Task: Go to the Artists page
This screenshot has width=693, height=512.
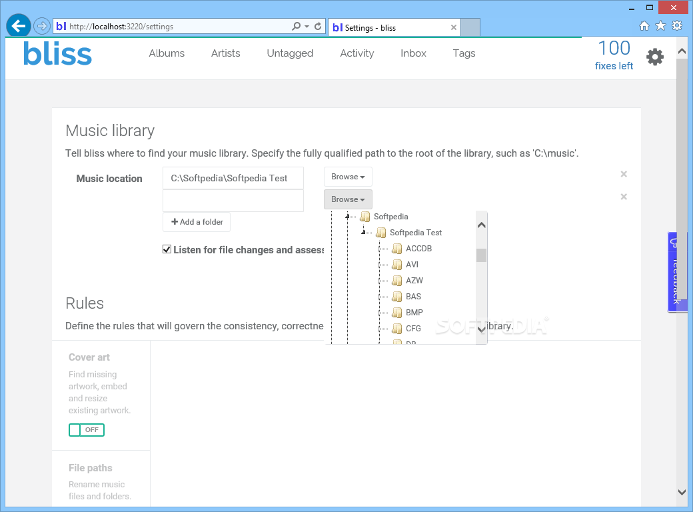Action: (x=225, y=53)
